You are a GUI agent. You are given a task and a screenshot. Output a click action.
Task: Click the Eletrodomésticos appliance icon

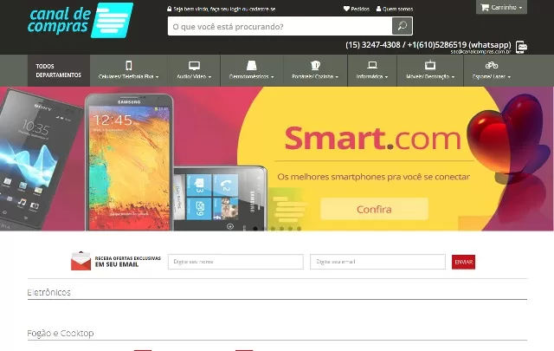(251, 66)
